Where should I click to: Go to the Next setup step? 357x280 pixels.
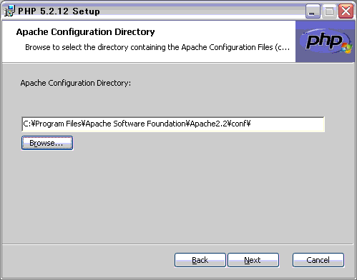pos(253,260)
